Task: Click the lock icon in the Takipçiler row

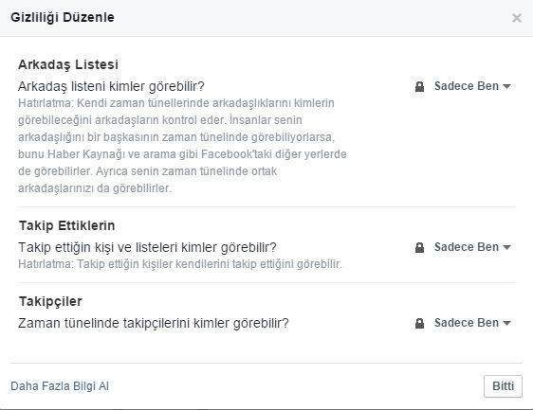Action: tap(419, 323)
